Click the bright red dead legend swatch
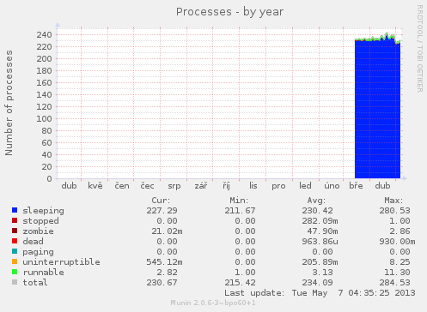The image size is (427, 312). click(x=15, y=241)
